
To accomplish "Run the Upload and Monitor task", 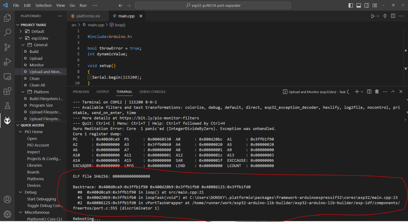I will point(46,72).
